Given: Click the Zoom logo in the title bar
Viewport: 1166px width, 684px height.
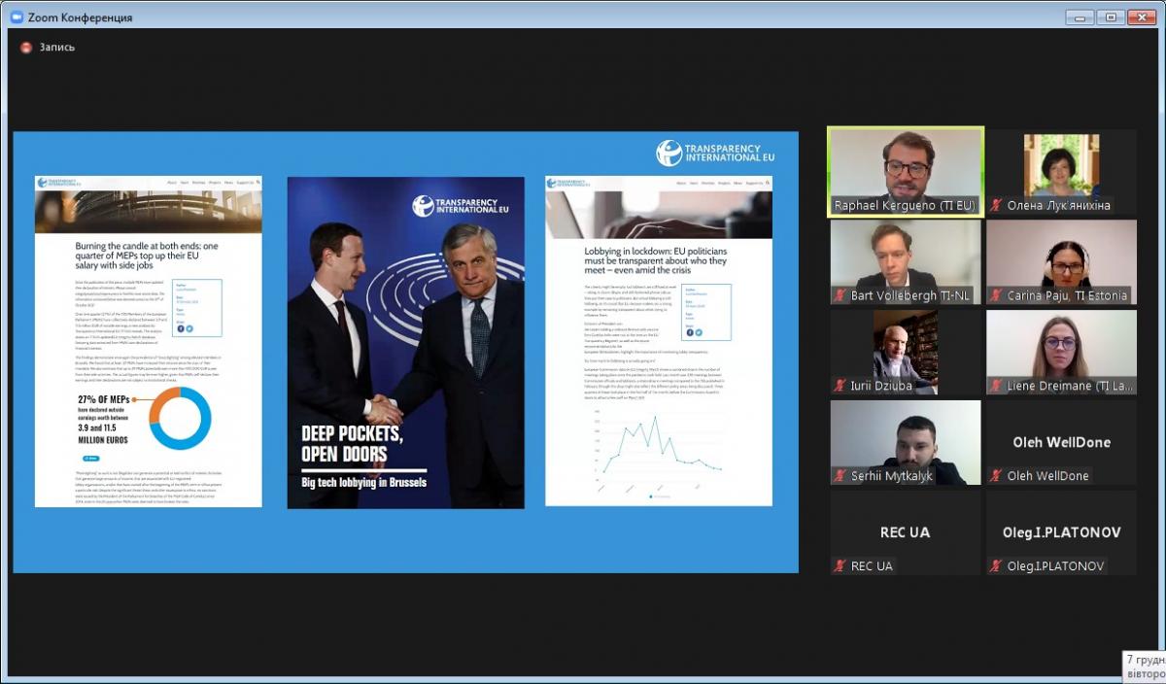Looking at the screenshot, I should [x=16, y=17].
